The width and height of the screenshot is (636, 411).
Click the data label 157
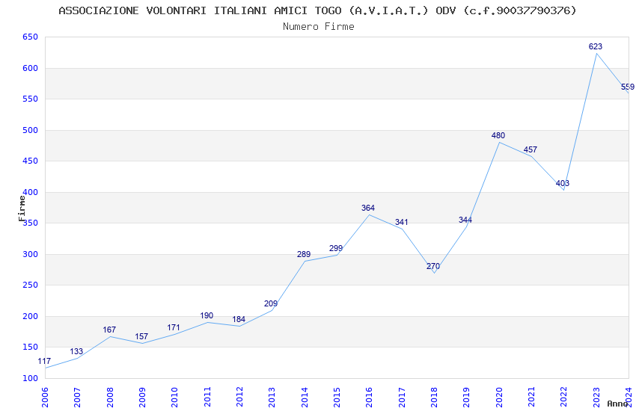coord(141,336)
